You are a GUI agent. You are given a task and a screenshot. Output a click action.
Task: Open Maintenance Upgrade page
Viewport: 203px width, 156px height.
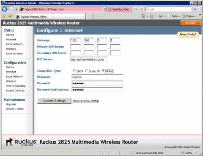pos(11,104)
